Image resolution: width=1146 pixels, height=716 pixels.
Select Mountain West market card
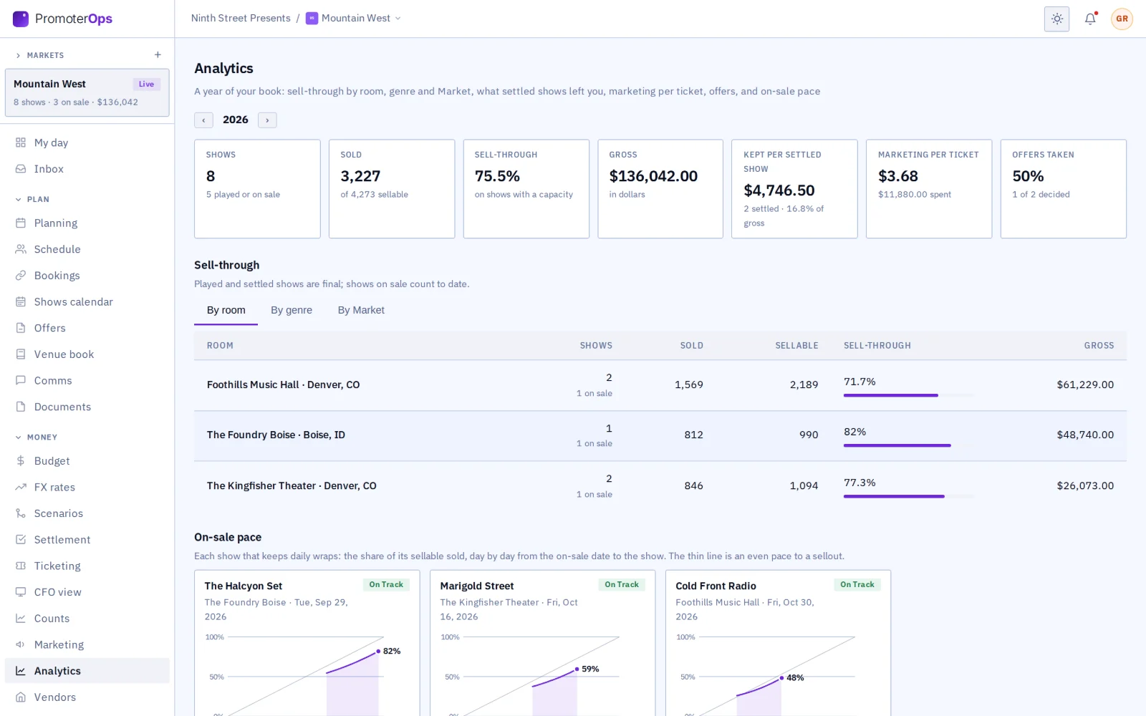click(x=87, y=92)
